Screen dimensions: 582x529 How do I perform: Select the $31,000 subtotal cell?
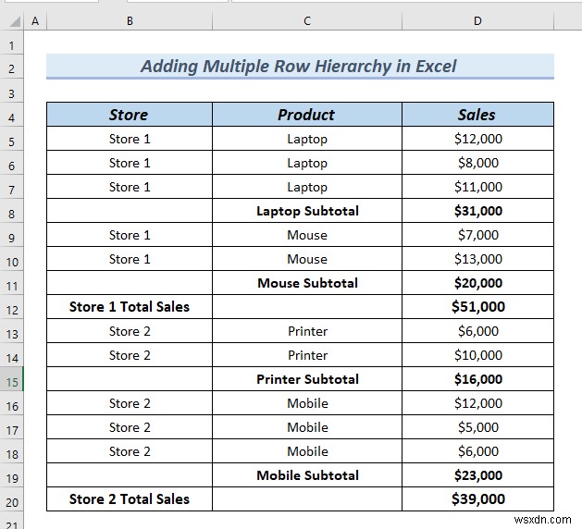tap(477, 211)
